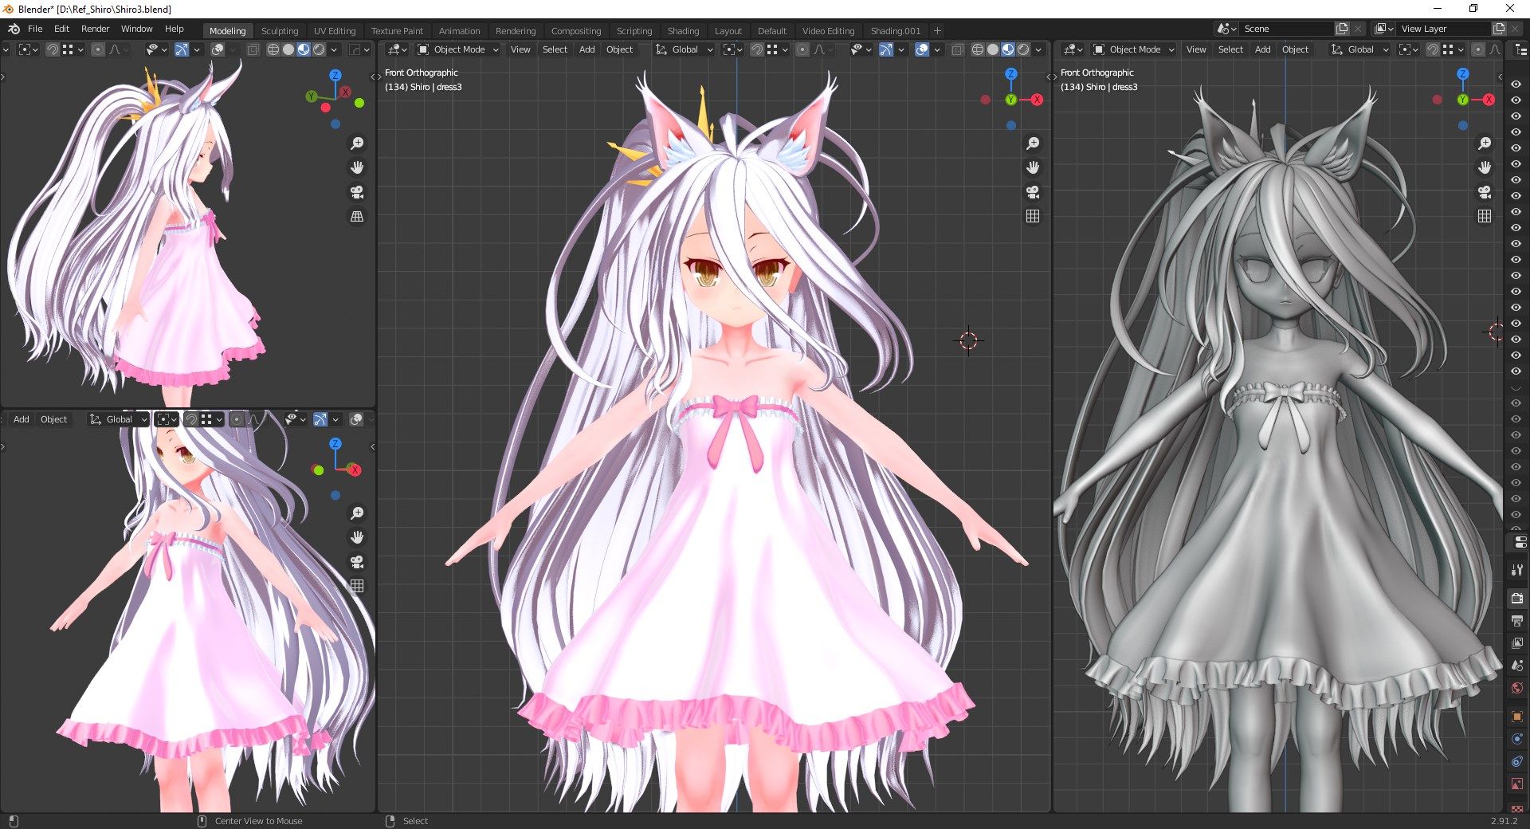The width and height of the screenshot is (1530, 829).
Task: Toggle proportional editing in center viewport header
Action: [x=802, y=49]
